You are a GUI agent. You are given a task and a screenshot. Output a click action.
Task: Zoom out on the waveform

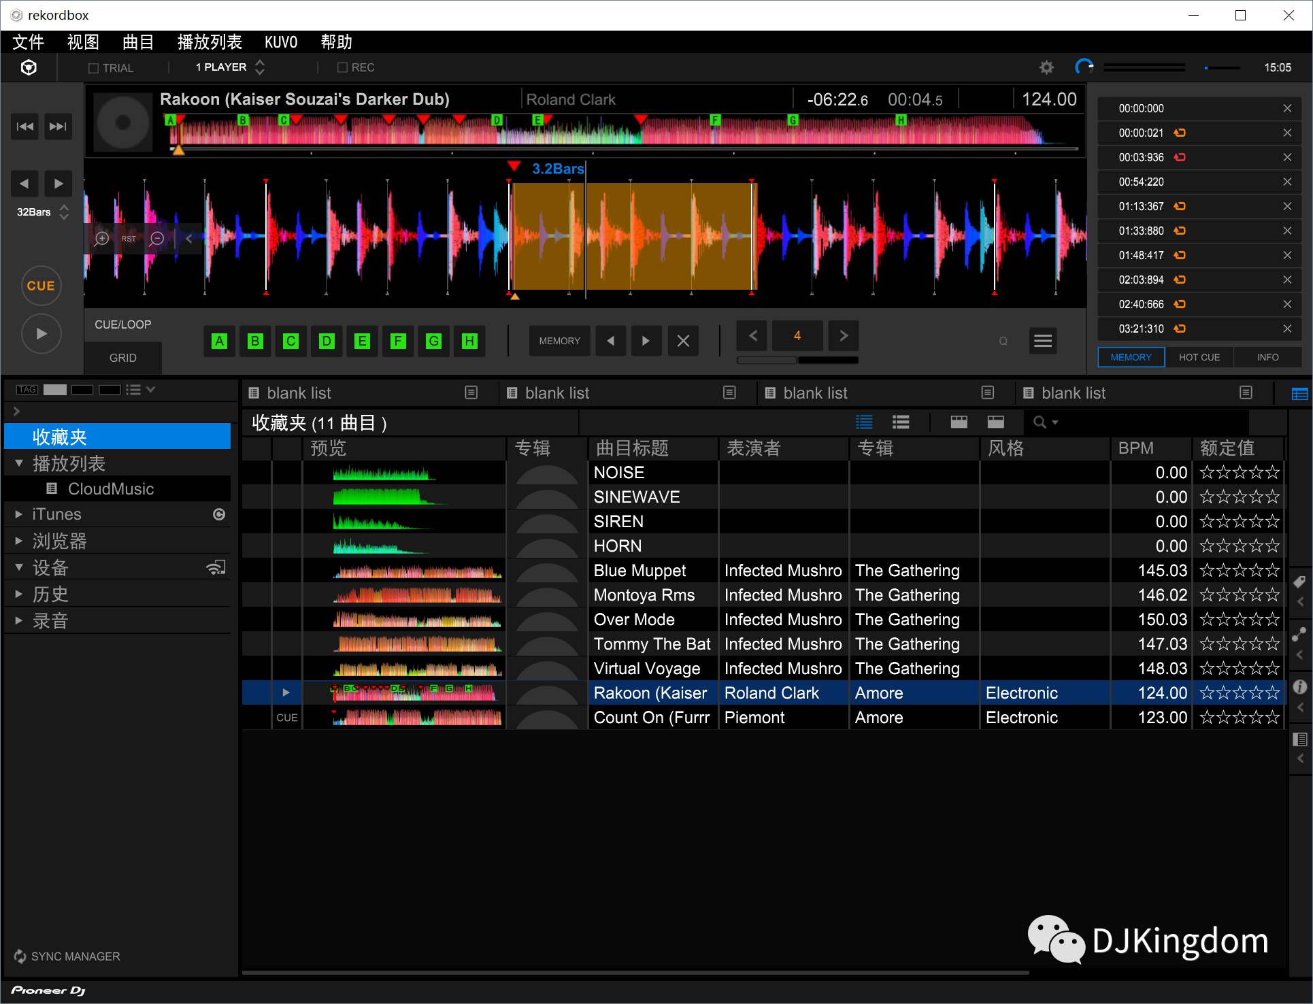tap(156, 239)
